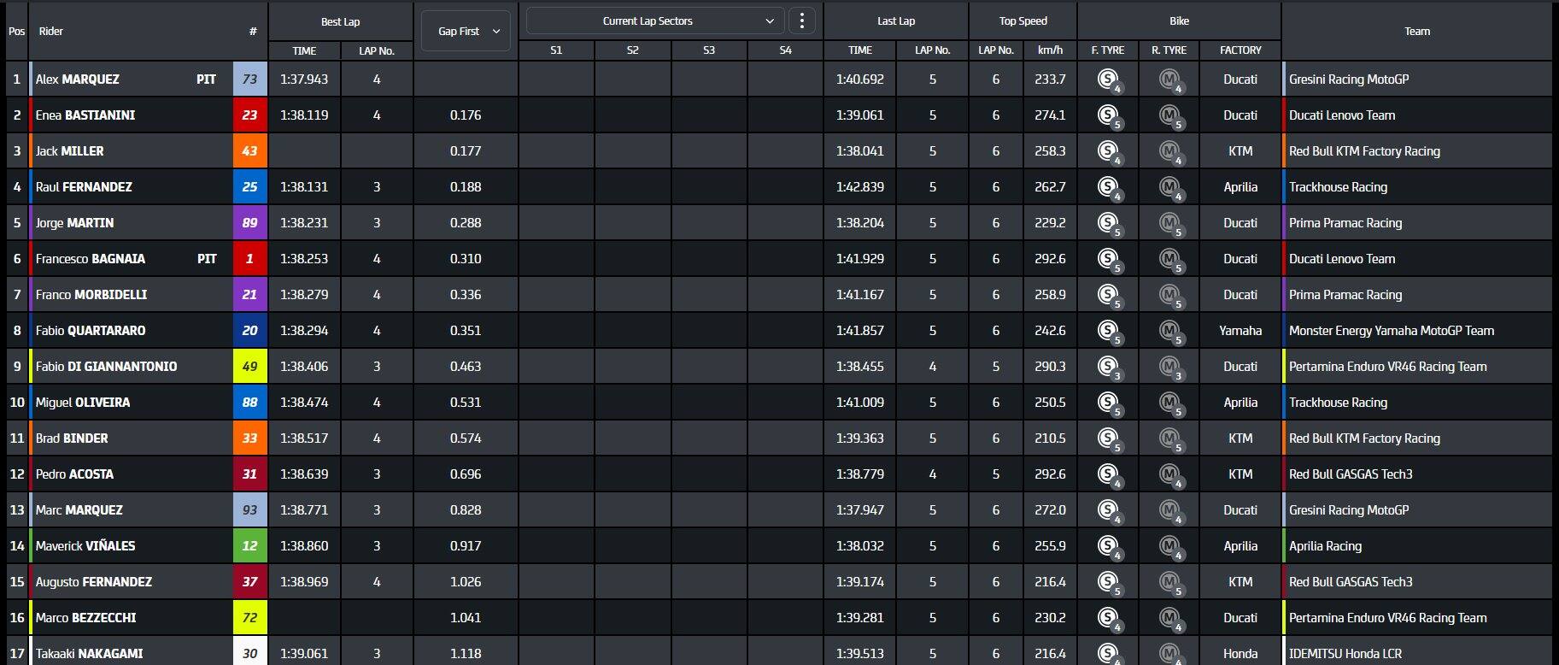This screenshot has width=1559, height=665.
Task: Select Marc Marquez's front tyre icon
Action: tap(1108, 510)
